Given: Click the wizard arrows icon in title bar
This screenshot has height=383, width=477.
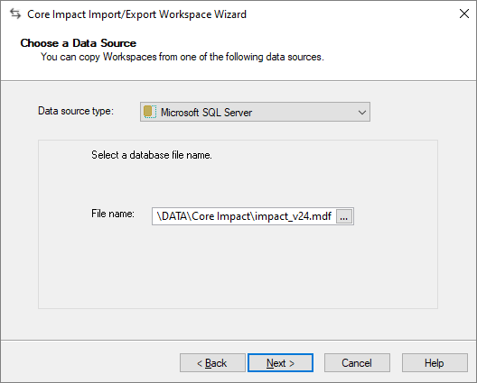Looking at the screenshot, I should point(15,14).
